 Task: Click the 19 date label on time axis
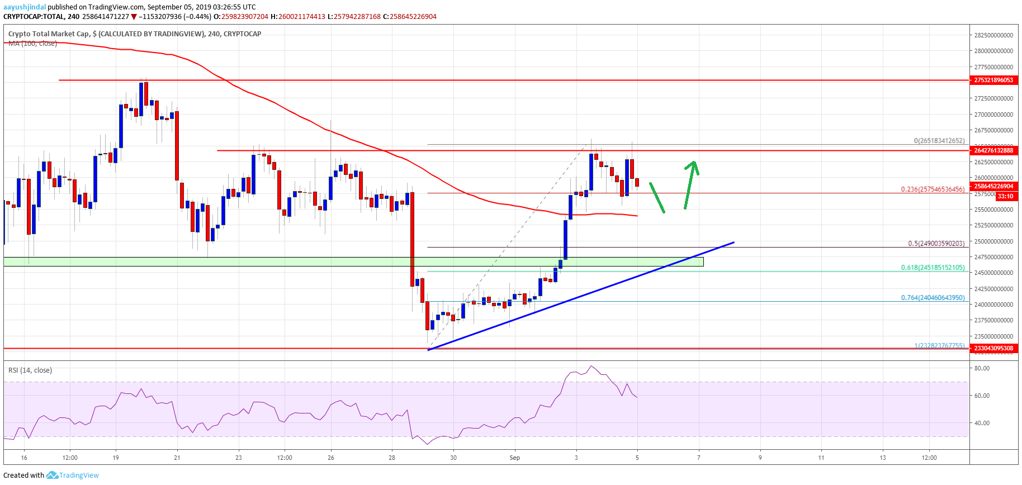tap(116, 458)
